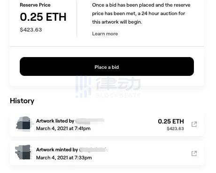Click the 0.25 ETH amount in listing history

171,121
